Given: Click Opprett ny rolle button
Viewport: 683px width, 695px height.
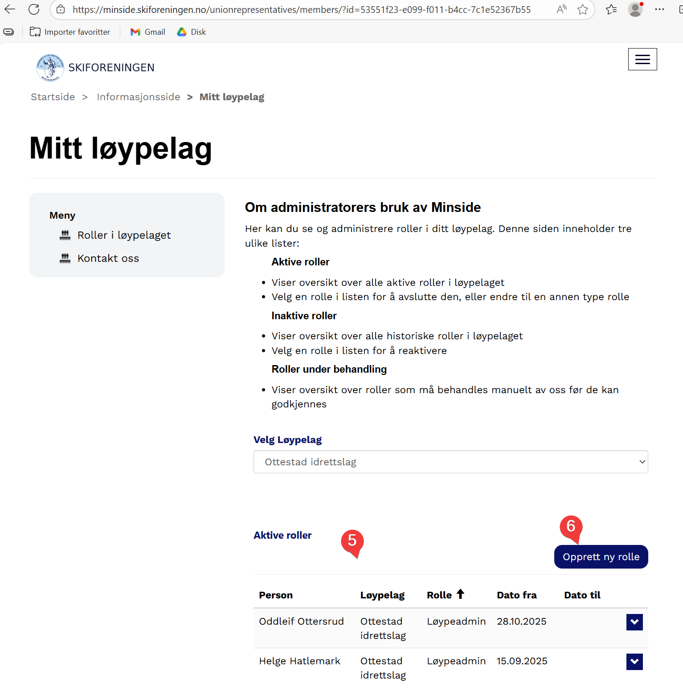Looking at the screenshot, I should point(601,557).
